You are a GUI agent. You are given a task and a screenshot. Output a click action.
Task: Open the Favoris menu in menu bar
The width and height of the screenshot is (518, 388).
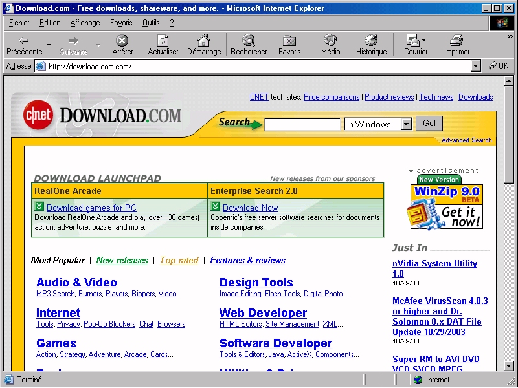tap(121, 23)
